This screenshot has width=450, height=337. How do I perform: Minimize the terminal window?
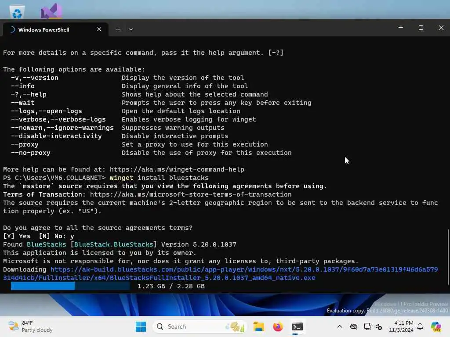click(x=401, y=28)
